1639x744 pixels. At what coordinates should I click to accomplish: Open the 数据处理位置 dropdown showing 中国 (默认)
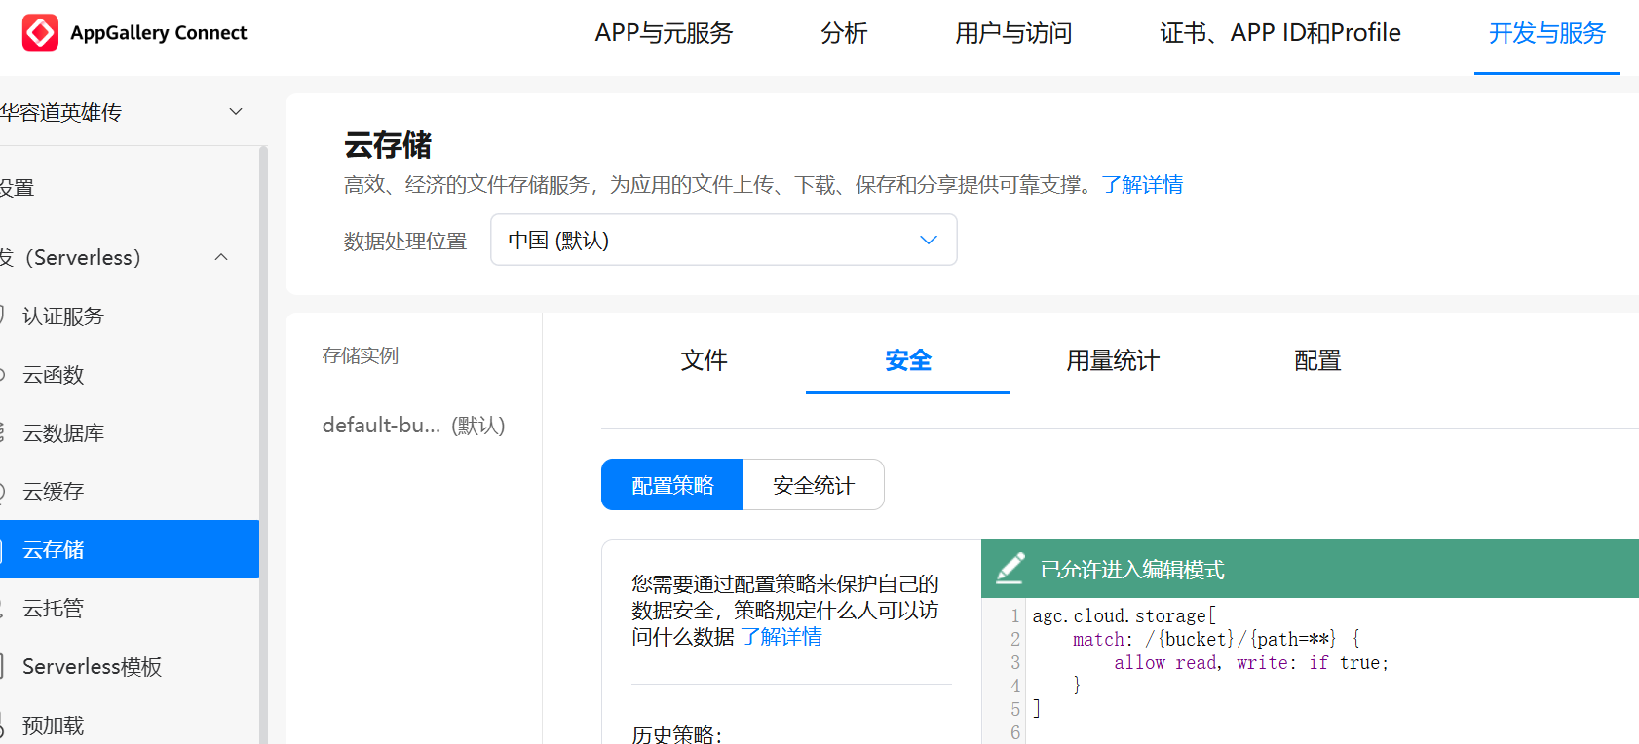point(723,240)
